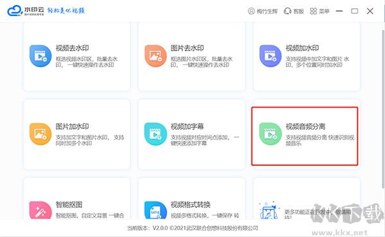Click the 图片加水印 description text
385x237 pixels.
coord(90,140)
